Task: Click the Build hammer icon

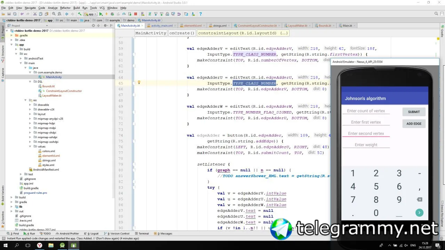Action: (80, 14)
